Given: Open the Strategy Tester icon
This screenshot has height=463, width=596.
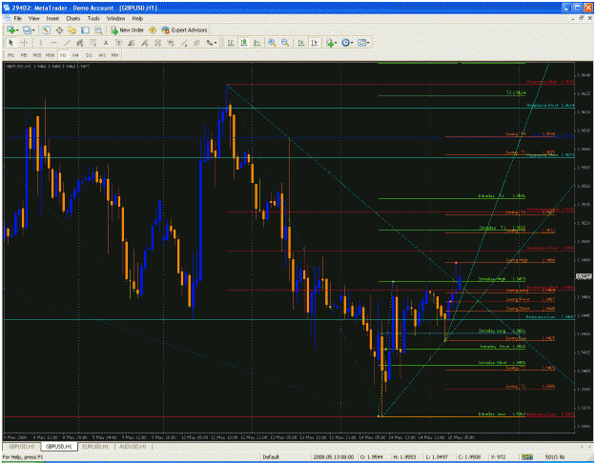Looking at the screenshot, I should tap(98, 30).
